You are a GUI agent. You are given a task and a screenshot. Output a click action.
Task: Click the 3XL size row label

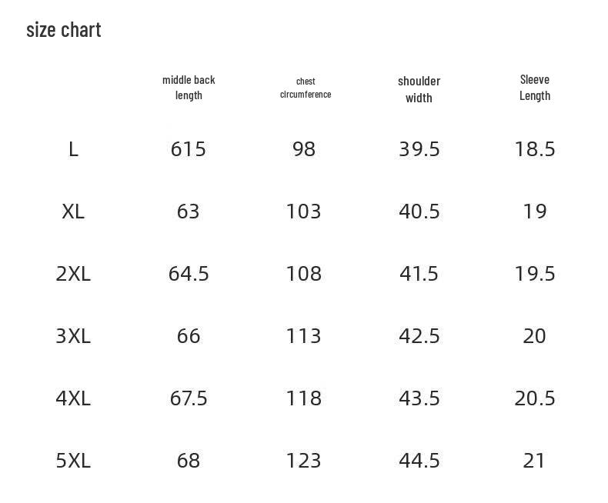[73, 336]
